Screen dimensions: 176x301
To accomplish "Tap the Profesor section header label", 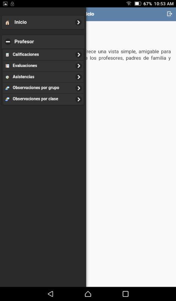I will point(24,42).
